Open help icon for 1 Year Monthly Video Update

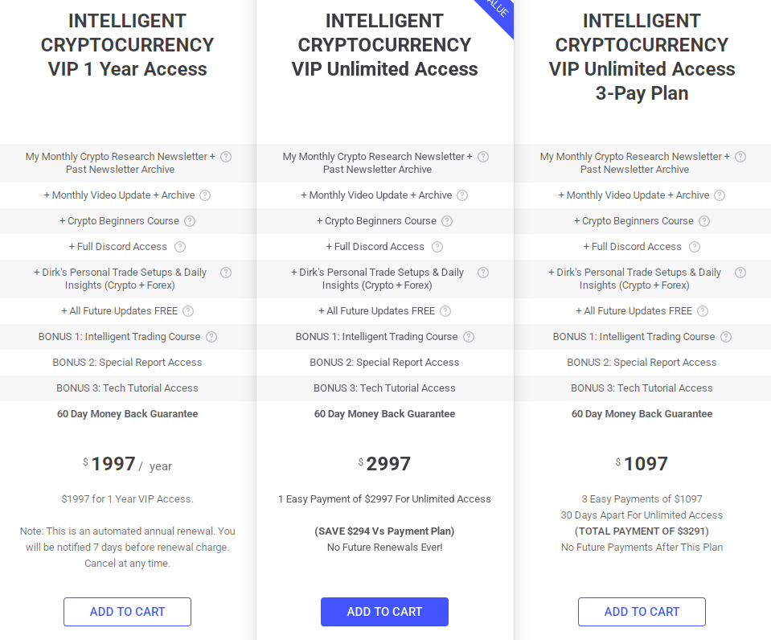tap(205, 195)
